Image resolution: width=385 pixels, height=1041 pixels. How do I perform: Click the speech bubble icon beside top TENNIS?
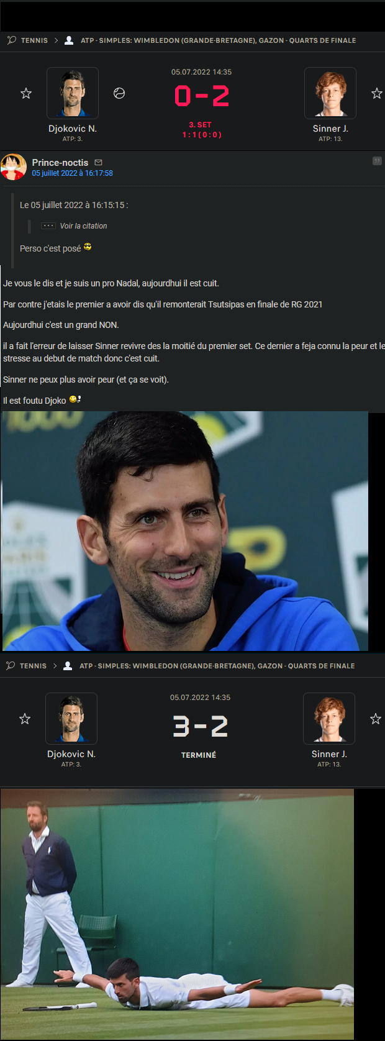click(12, 40)
